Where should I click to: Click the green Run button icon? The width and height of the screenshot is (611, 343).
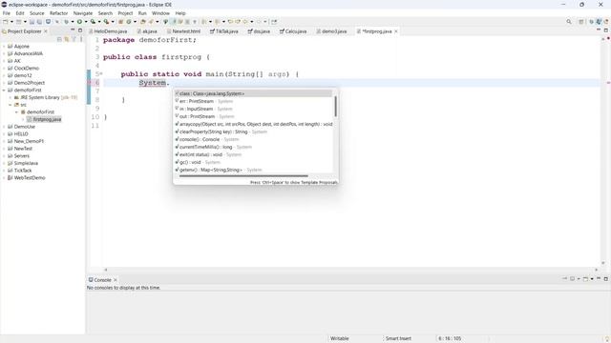coord(79,22)
